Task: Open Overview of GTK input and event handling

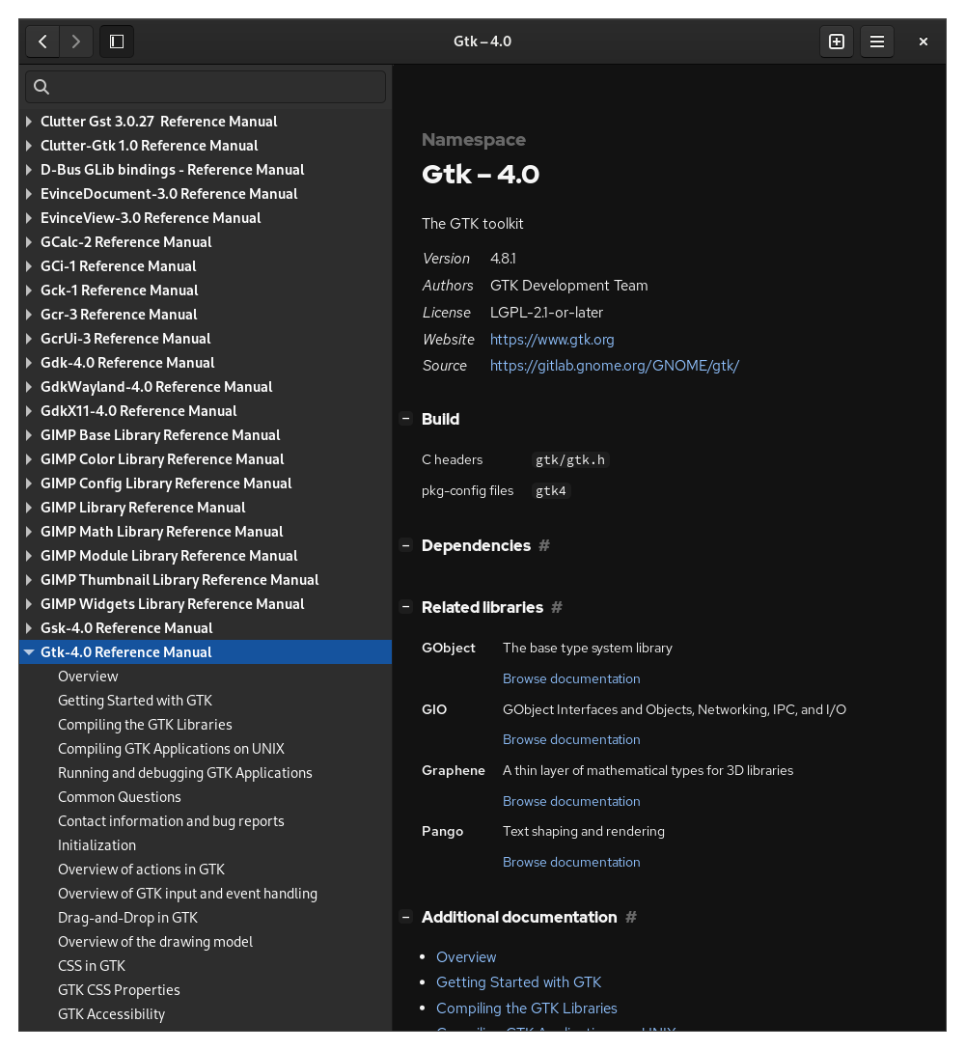Action: [205, 893]
